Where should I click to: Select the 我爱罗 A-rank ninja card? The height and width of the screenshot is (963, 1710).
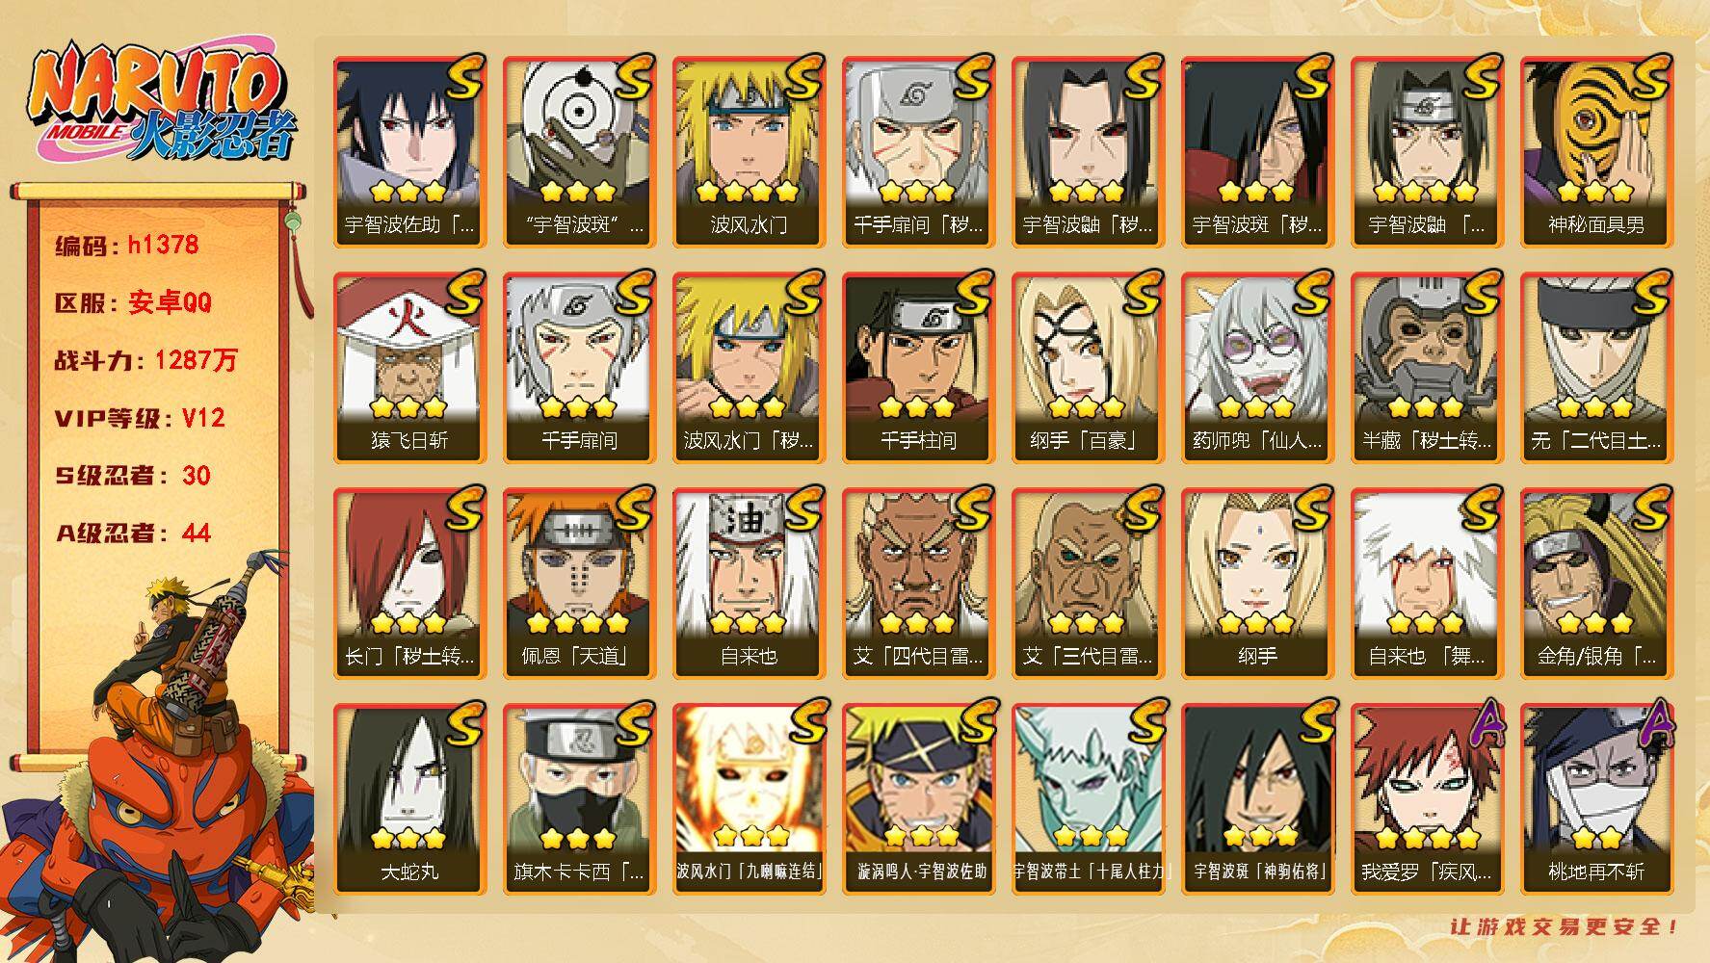pos(1427,799)
